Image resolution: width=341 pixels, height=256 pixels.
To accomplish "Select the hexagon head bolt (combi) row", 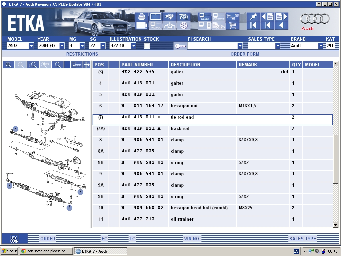I will pos(213,210).
